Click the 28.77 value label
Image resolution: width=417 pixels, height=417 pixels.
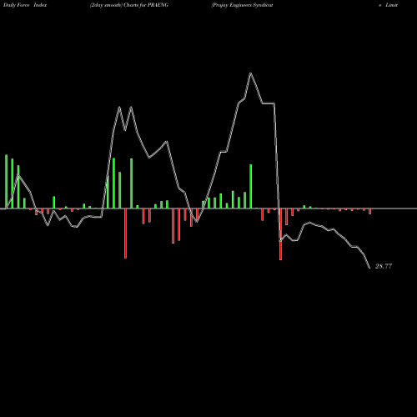(x=384, y=266)
